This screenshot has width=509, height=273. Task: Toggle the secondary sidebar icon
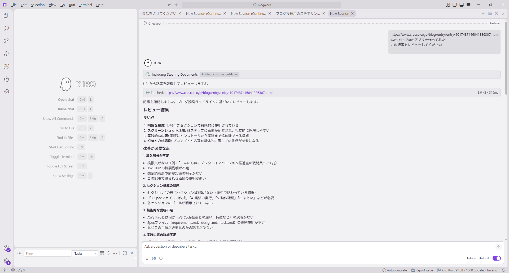tap(455, 4)
